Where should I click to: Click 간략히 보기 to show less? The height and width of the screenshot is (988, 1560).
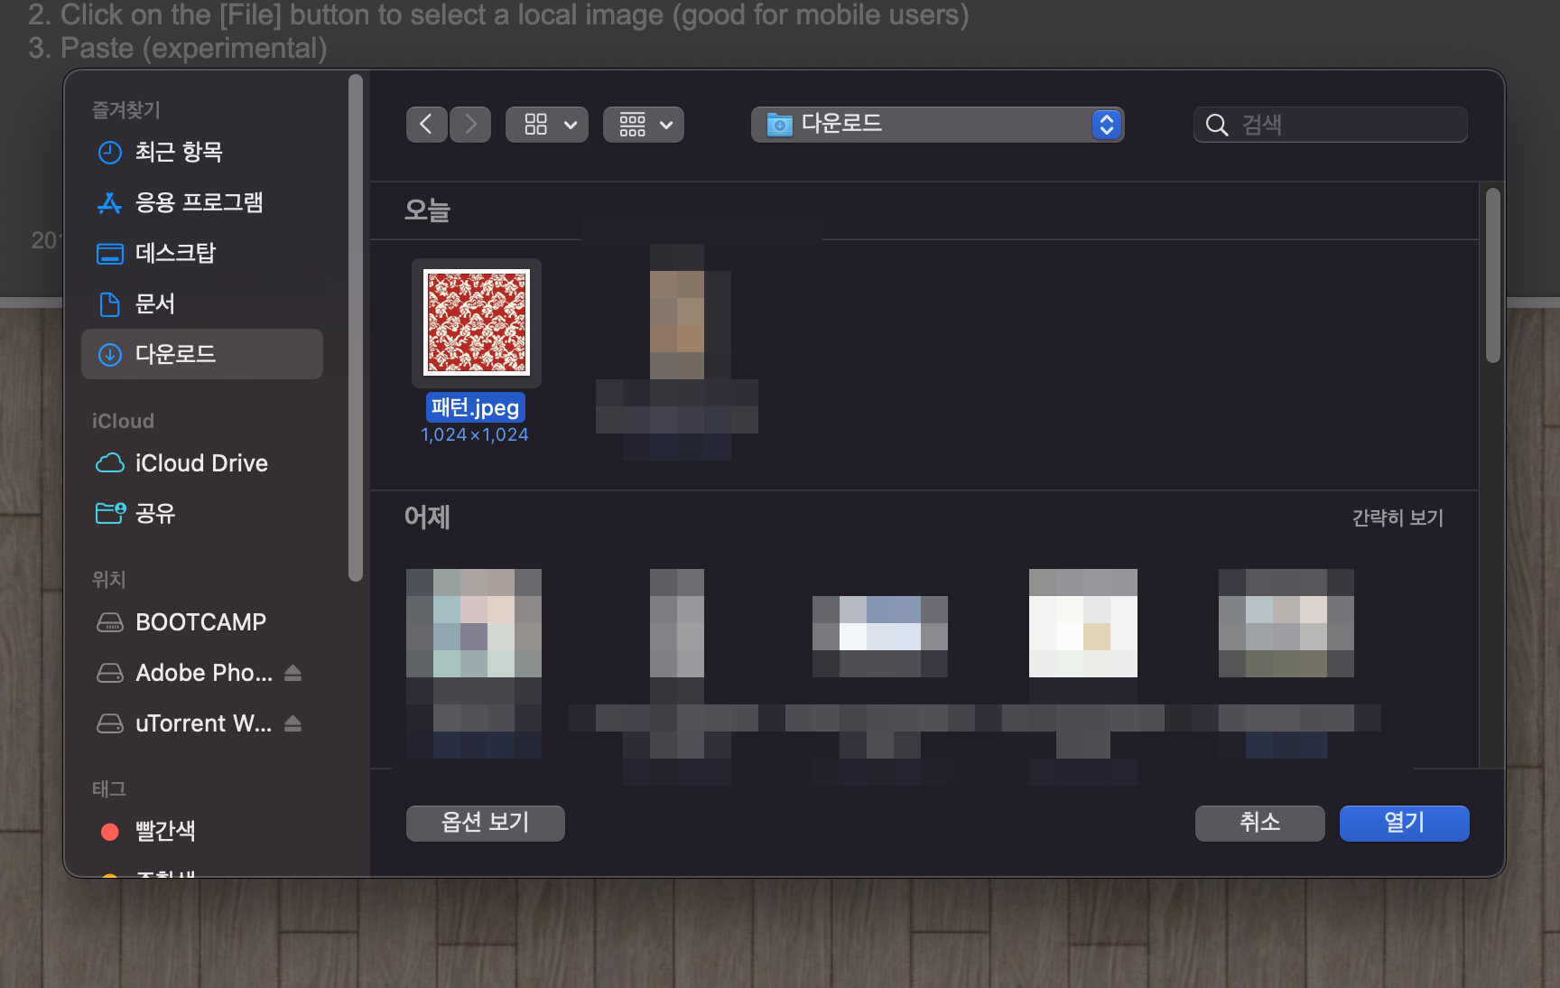pyautogui.click(x=1397, y=517)
